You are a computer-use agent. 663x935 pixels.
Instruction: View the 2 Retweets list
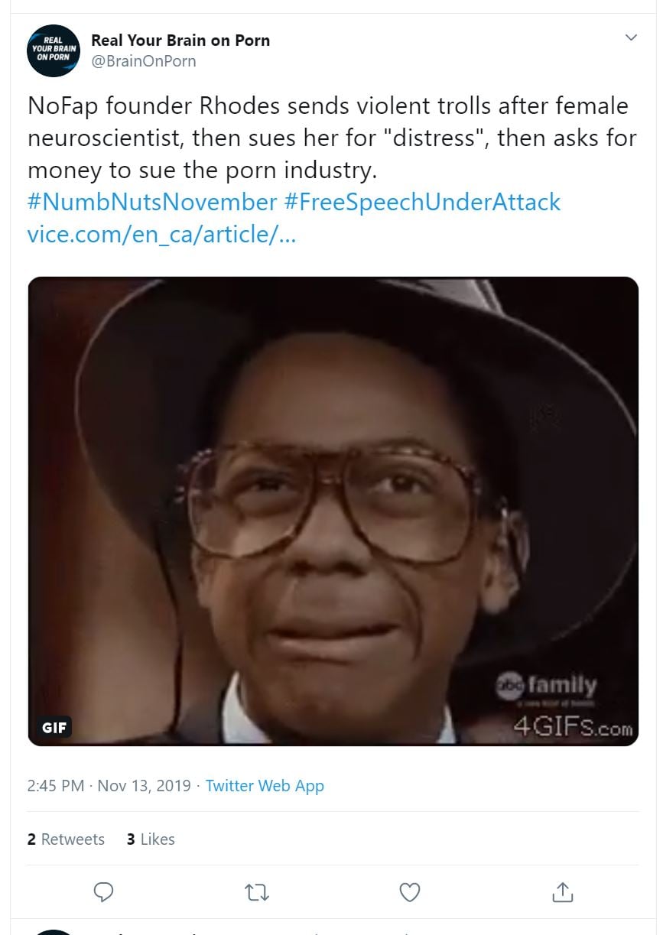click(x=66, y=839)
